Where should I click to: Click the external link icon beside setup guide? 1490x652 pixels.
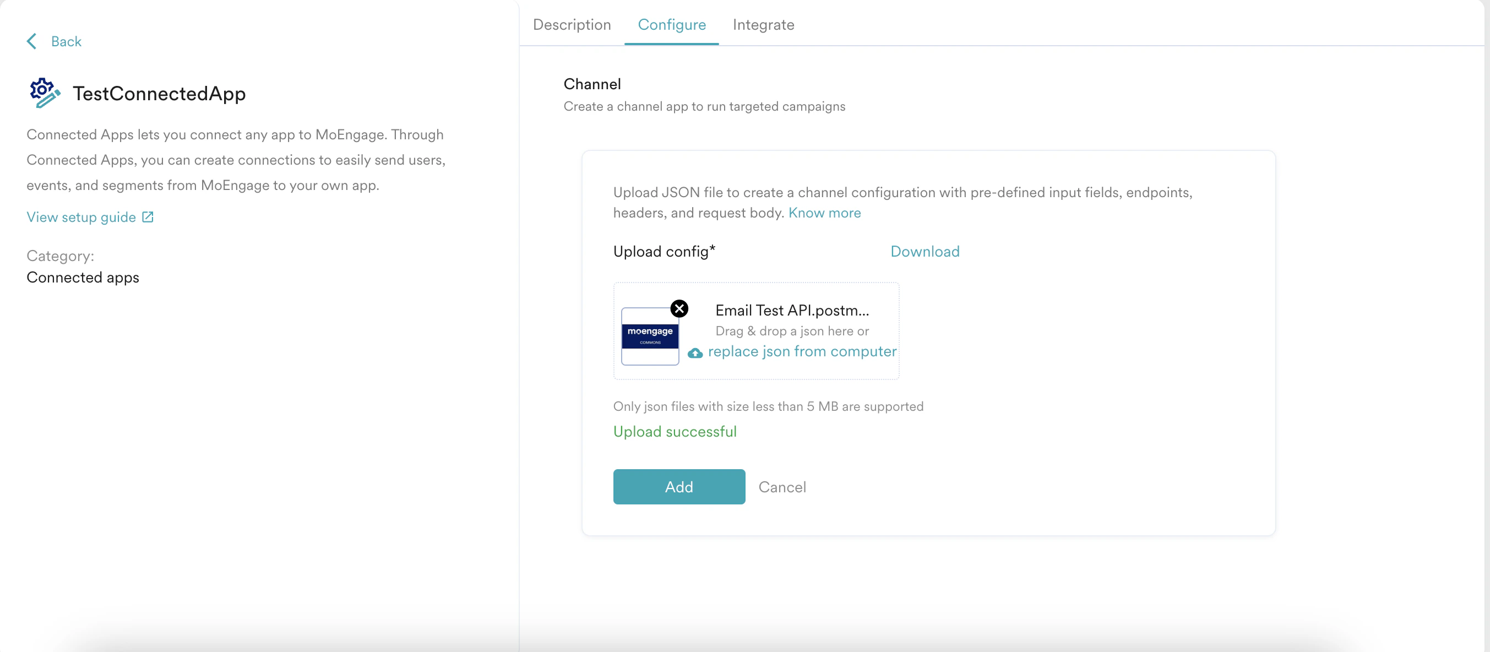coord(148,217)
